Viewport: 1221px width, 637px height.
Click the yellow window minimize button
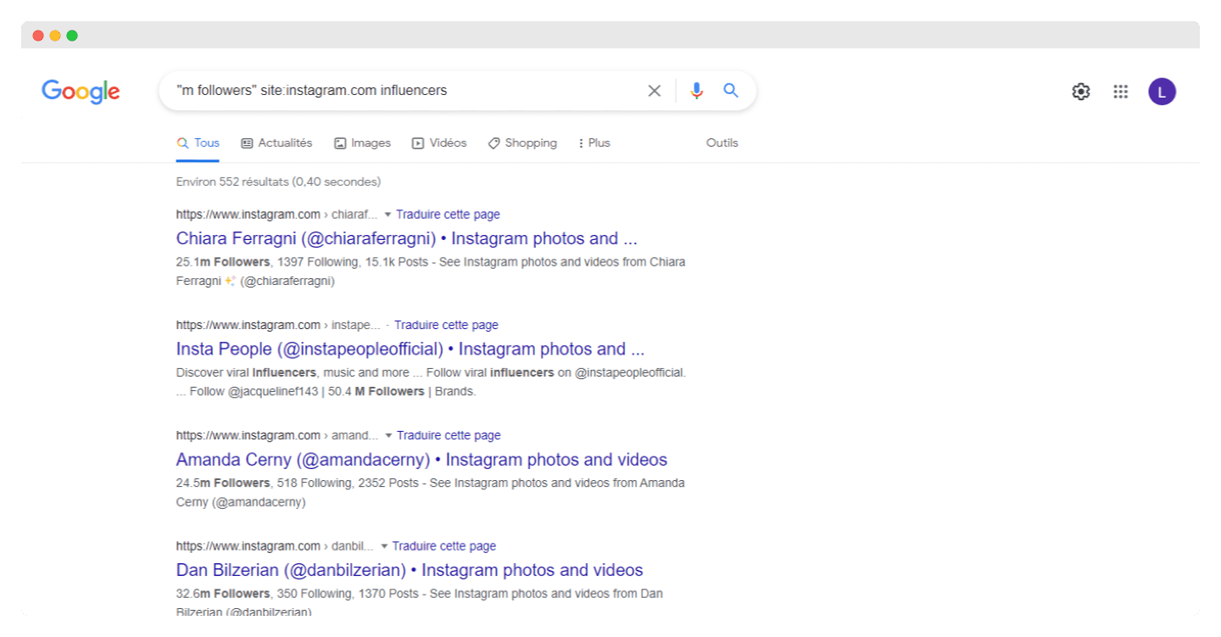coord(55,36)
